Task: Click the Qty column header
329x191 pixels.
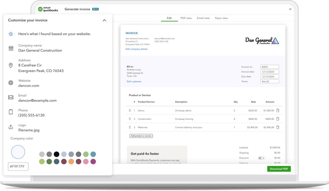Action: click(x=236, y=102)
